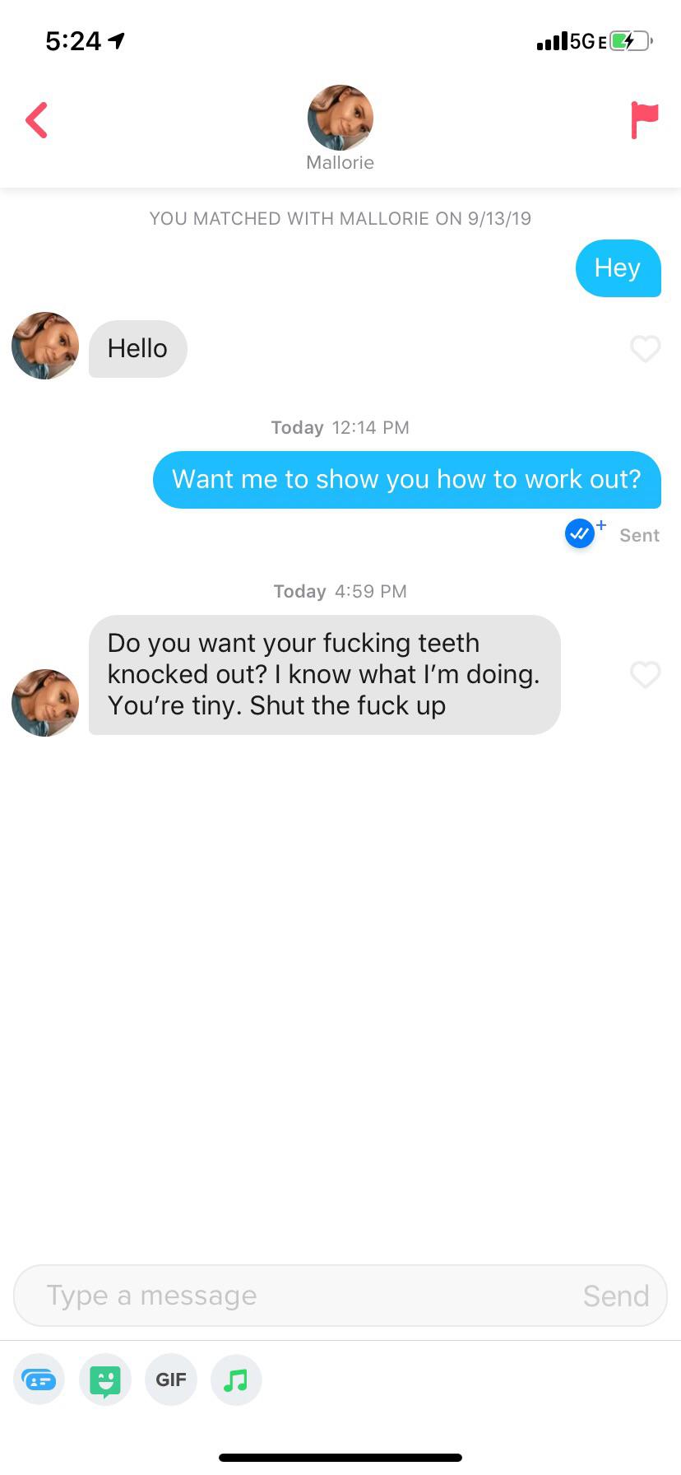The height and width of the screenshot is (1475, 681).
Task: Tap the blue read-receipts double check icon
Action: 581,534
